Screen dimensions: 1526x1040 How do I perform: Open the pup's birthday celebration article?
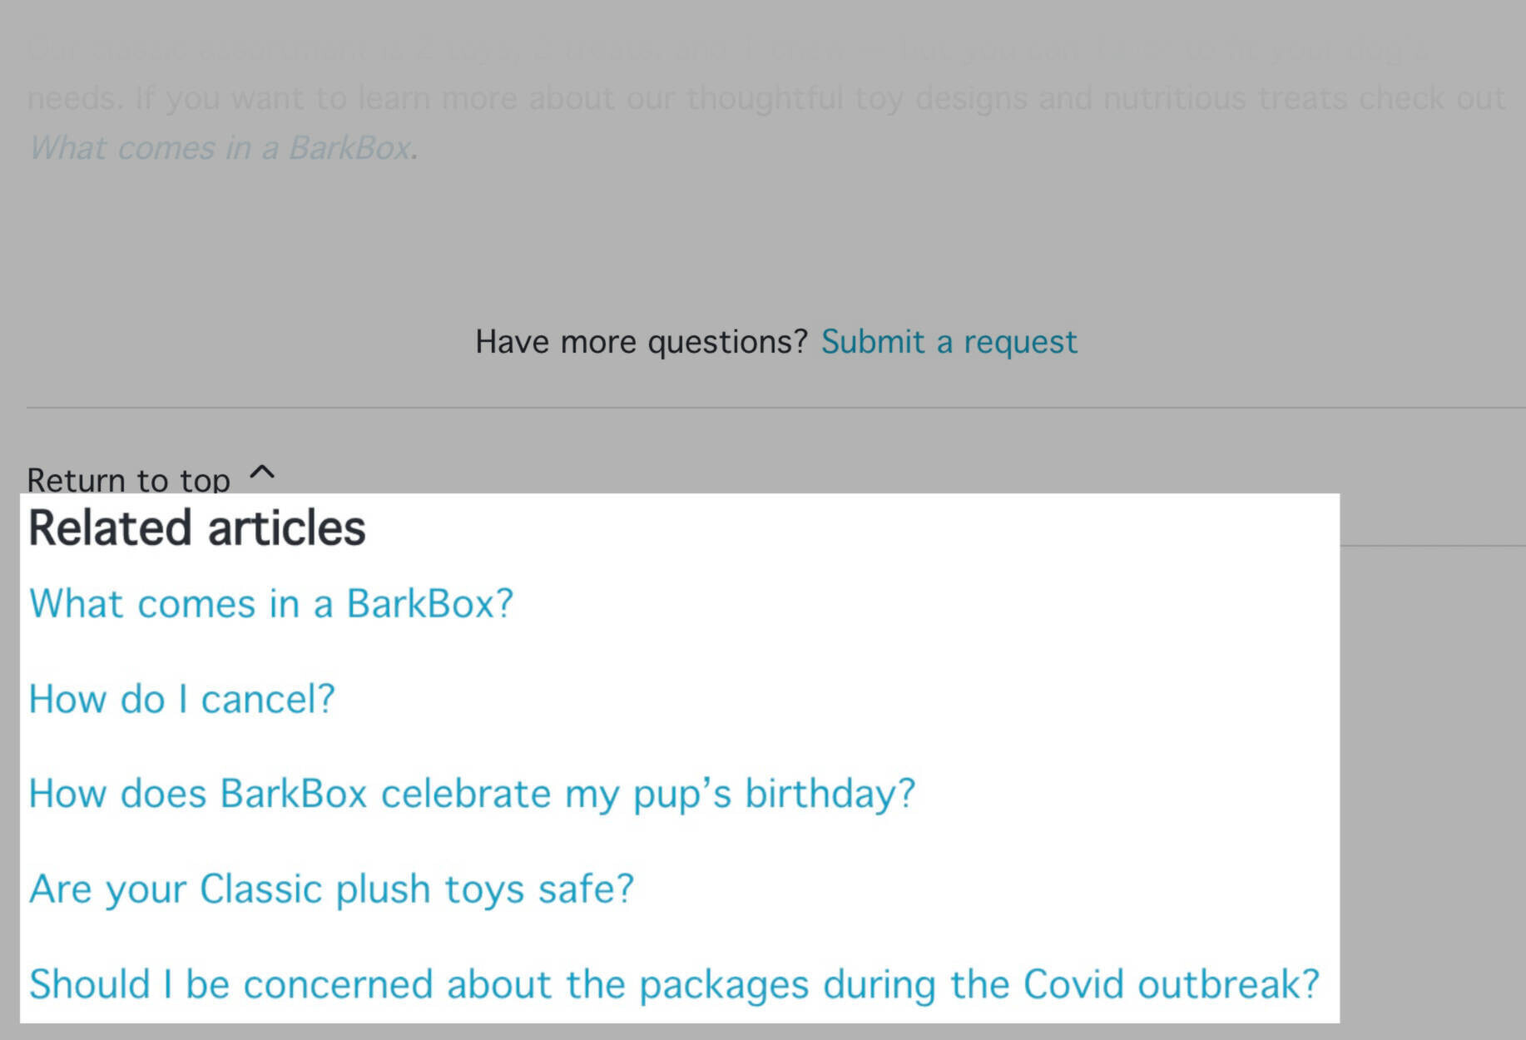click(472, 794)
